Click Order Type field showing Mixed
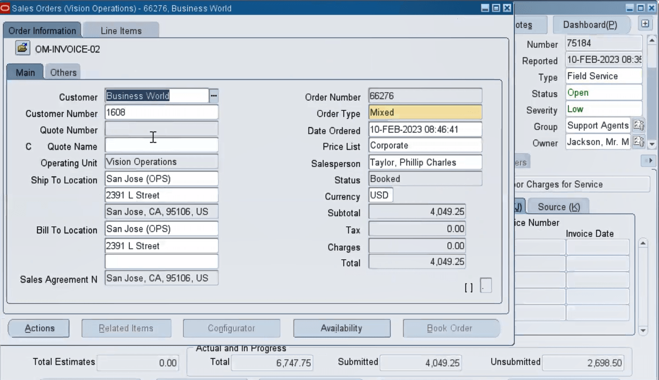Screen dimensions: 659x380 425,112
